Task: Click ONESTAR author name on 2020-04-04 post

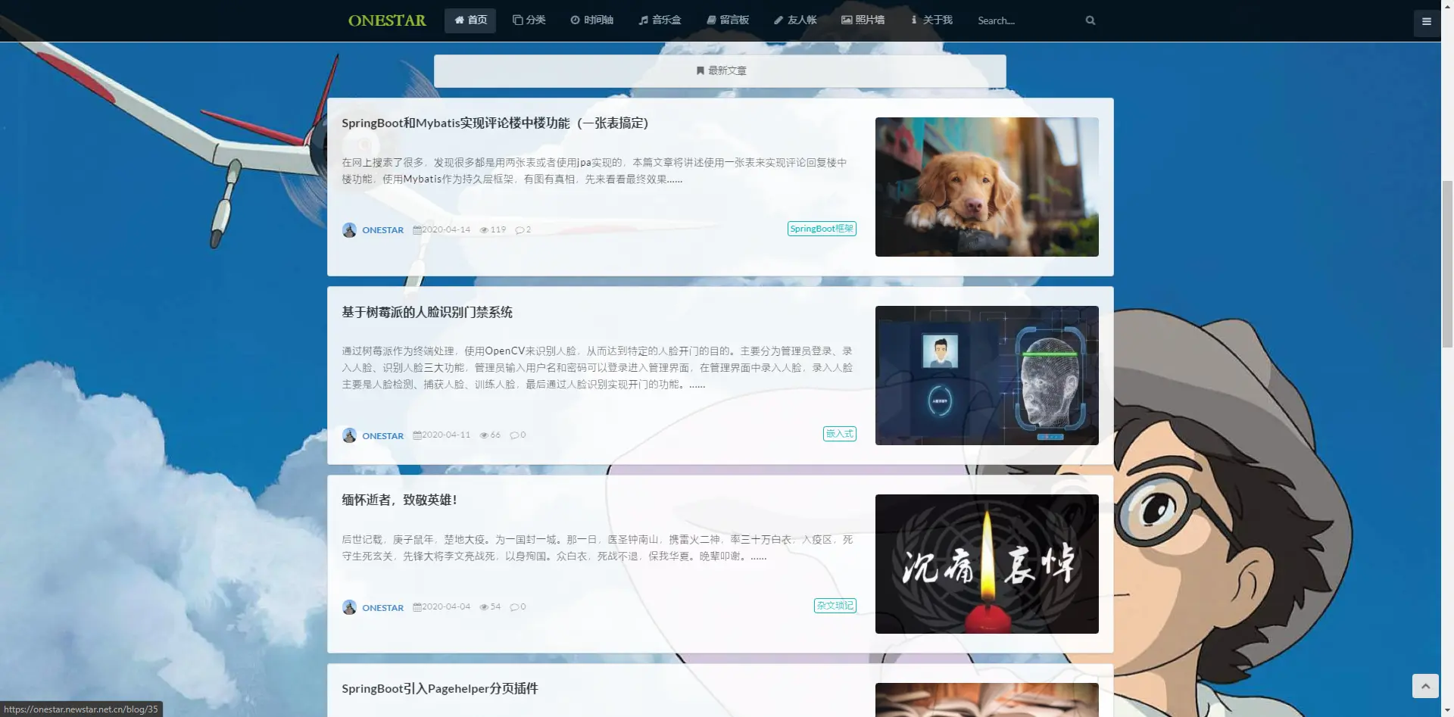Action: [382, 608]
